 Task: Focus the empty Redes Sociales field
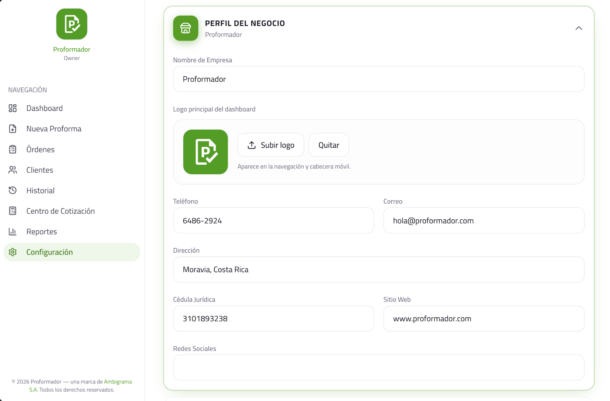[x=379, y=368]
